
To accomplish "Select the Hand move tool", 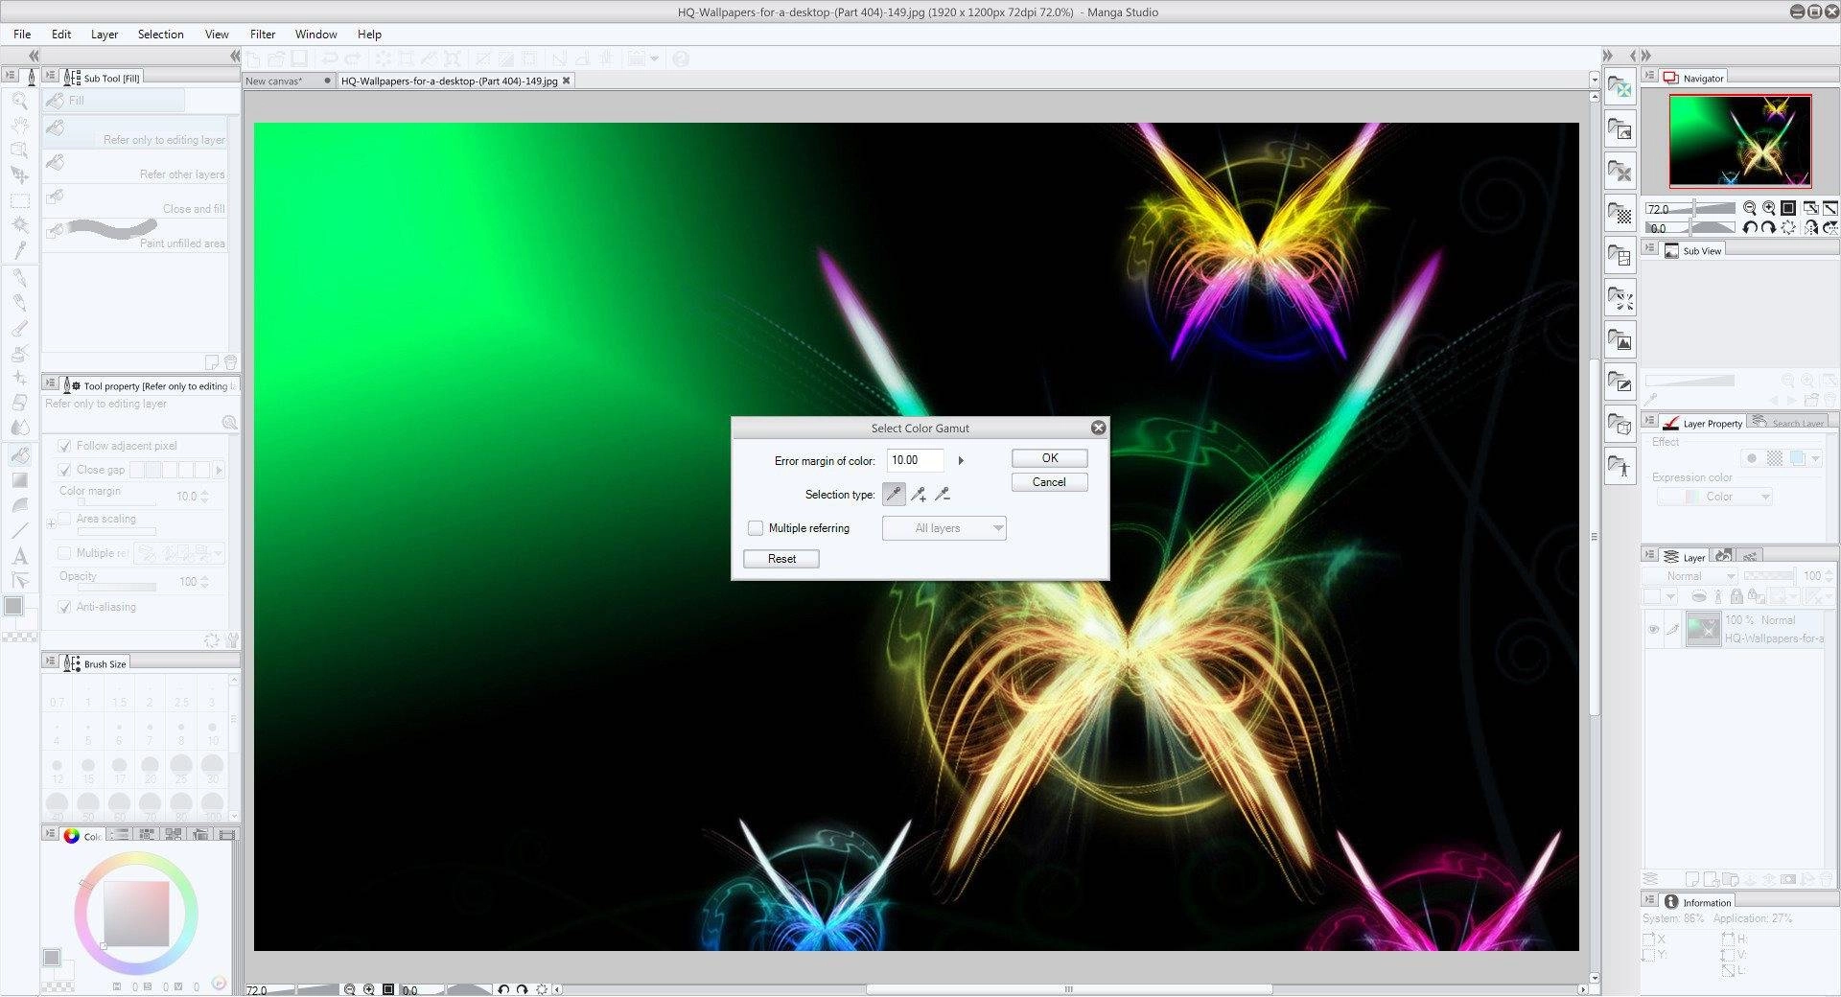I will pyautogui.click(x=19, y=125).
